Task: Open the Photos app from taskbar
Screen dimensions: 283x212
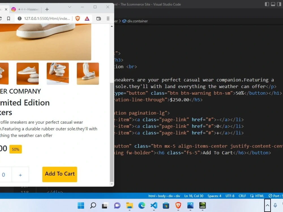Action: coord(190,205)
